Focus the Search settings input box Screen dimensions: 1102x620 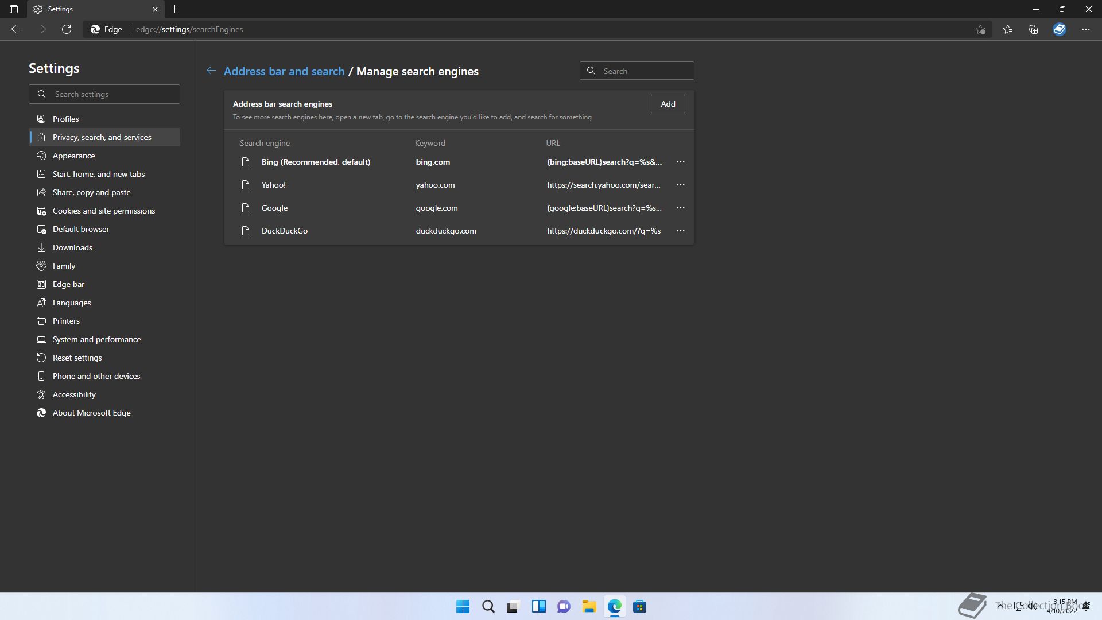coord(104,94)
